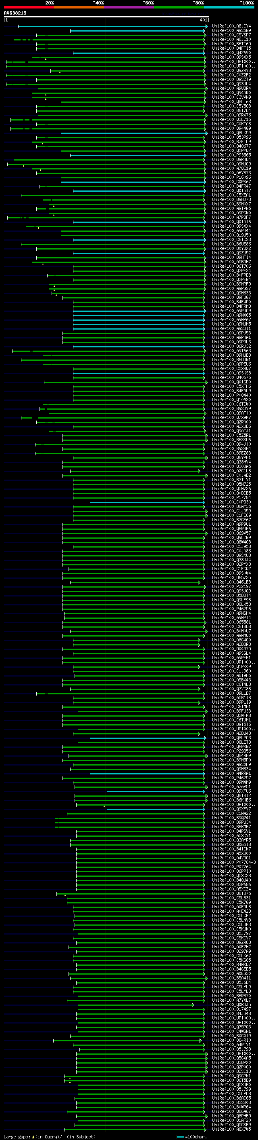
Task: Select UniRef100_A9NP14 label
Action: pos(231,618)
